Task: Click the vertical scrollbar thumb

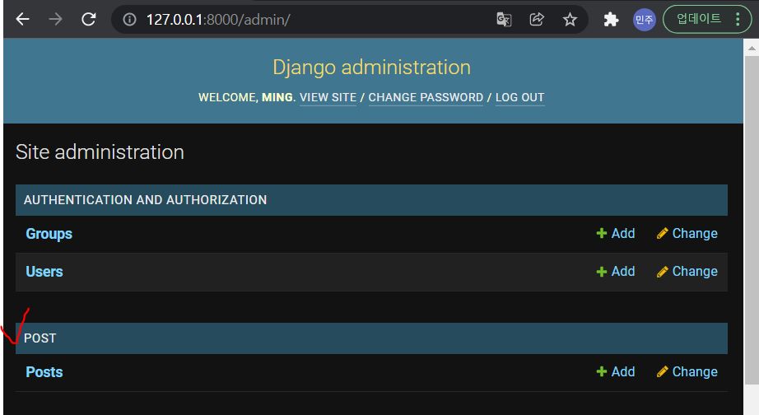Action: (x=752, y=221)
